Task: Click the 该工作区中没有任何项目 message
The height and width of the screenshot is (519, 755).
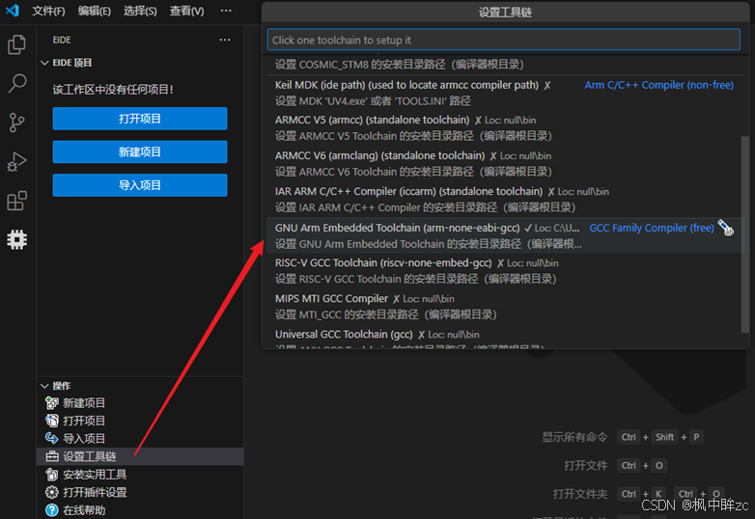Action: coord(113,90)
